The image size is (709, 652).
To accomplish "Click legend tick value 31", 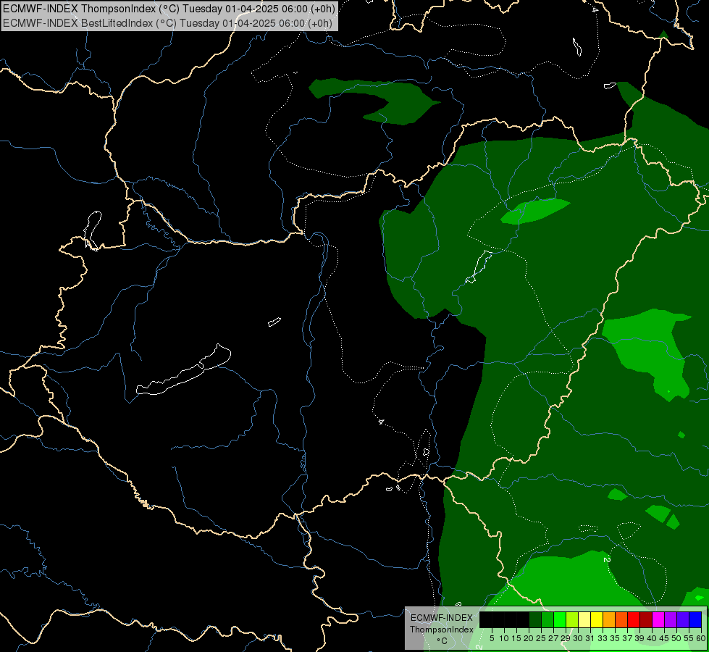I will [x=590, y=638].
